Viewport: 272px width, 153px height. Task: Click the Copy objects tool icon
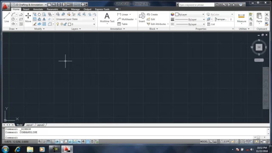[x=35, y=14]
